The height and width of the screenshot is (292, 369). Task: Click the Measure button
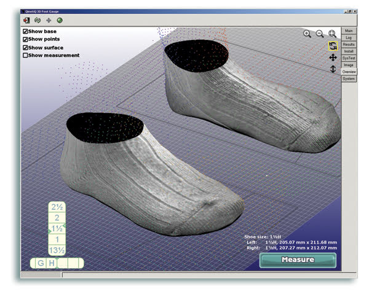(298, 260)
